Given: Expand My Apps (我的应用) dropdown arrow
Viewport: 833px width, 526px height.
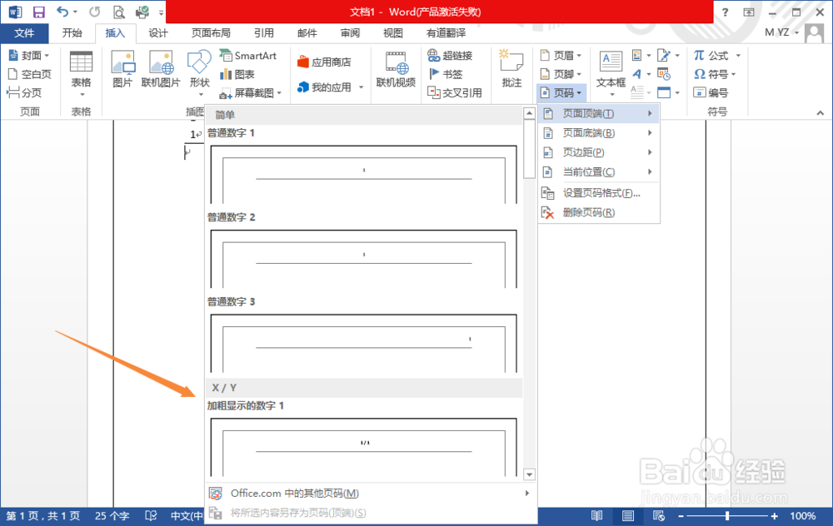Looking at the screenshot, I should click(362, 87).
